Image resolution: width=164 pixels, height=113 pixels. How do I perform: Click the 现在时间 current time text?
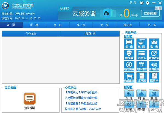(21, 18)
